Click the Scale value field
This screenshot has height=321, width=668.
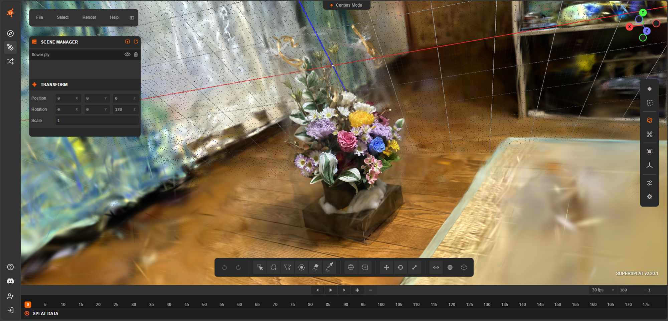tap(97, 121)
